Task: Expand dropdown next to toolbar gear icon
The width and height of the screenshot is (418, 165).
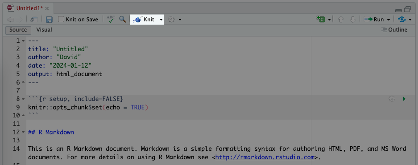Action: (x=180, y=20)
